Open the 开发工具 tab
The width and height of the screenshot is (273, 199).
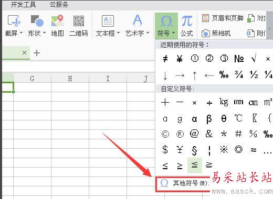point(23,5)
